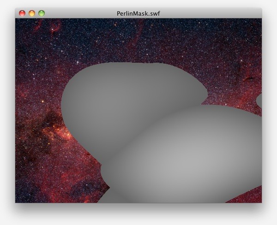Screen dimensions: 277x225
Task: Minimize the PerlinMask.swf window with yellow button
Action: pyautogui.click(x=32, y=13)
